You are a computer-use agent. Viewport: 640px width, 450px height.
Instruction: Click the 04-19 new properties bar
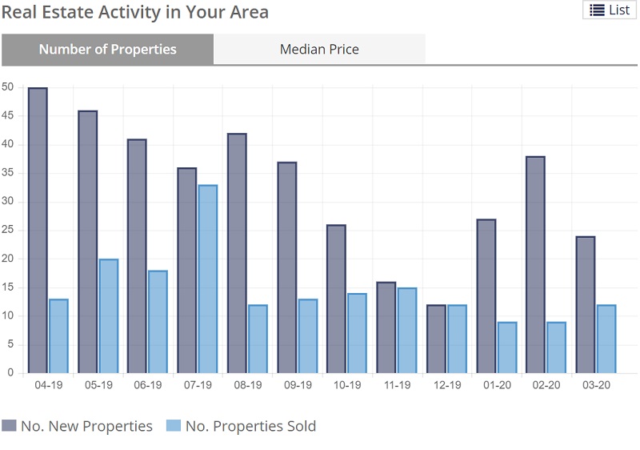[38, 231]
